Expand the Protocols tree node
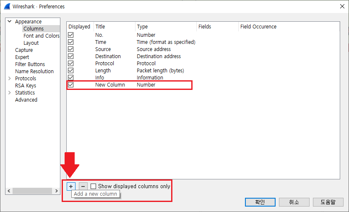349x212 pixels. click(10, 79)
